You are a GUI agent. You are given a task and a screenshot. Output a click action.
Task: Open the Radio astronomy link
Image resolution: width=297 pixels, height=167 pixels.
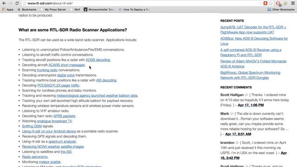pyautogui.click(x=35, y=157)
